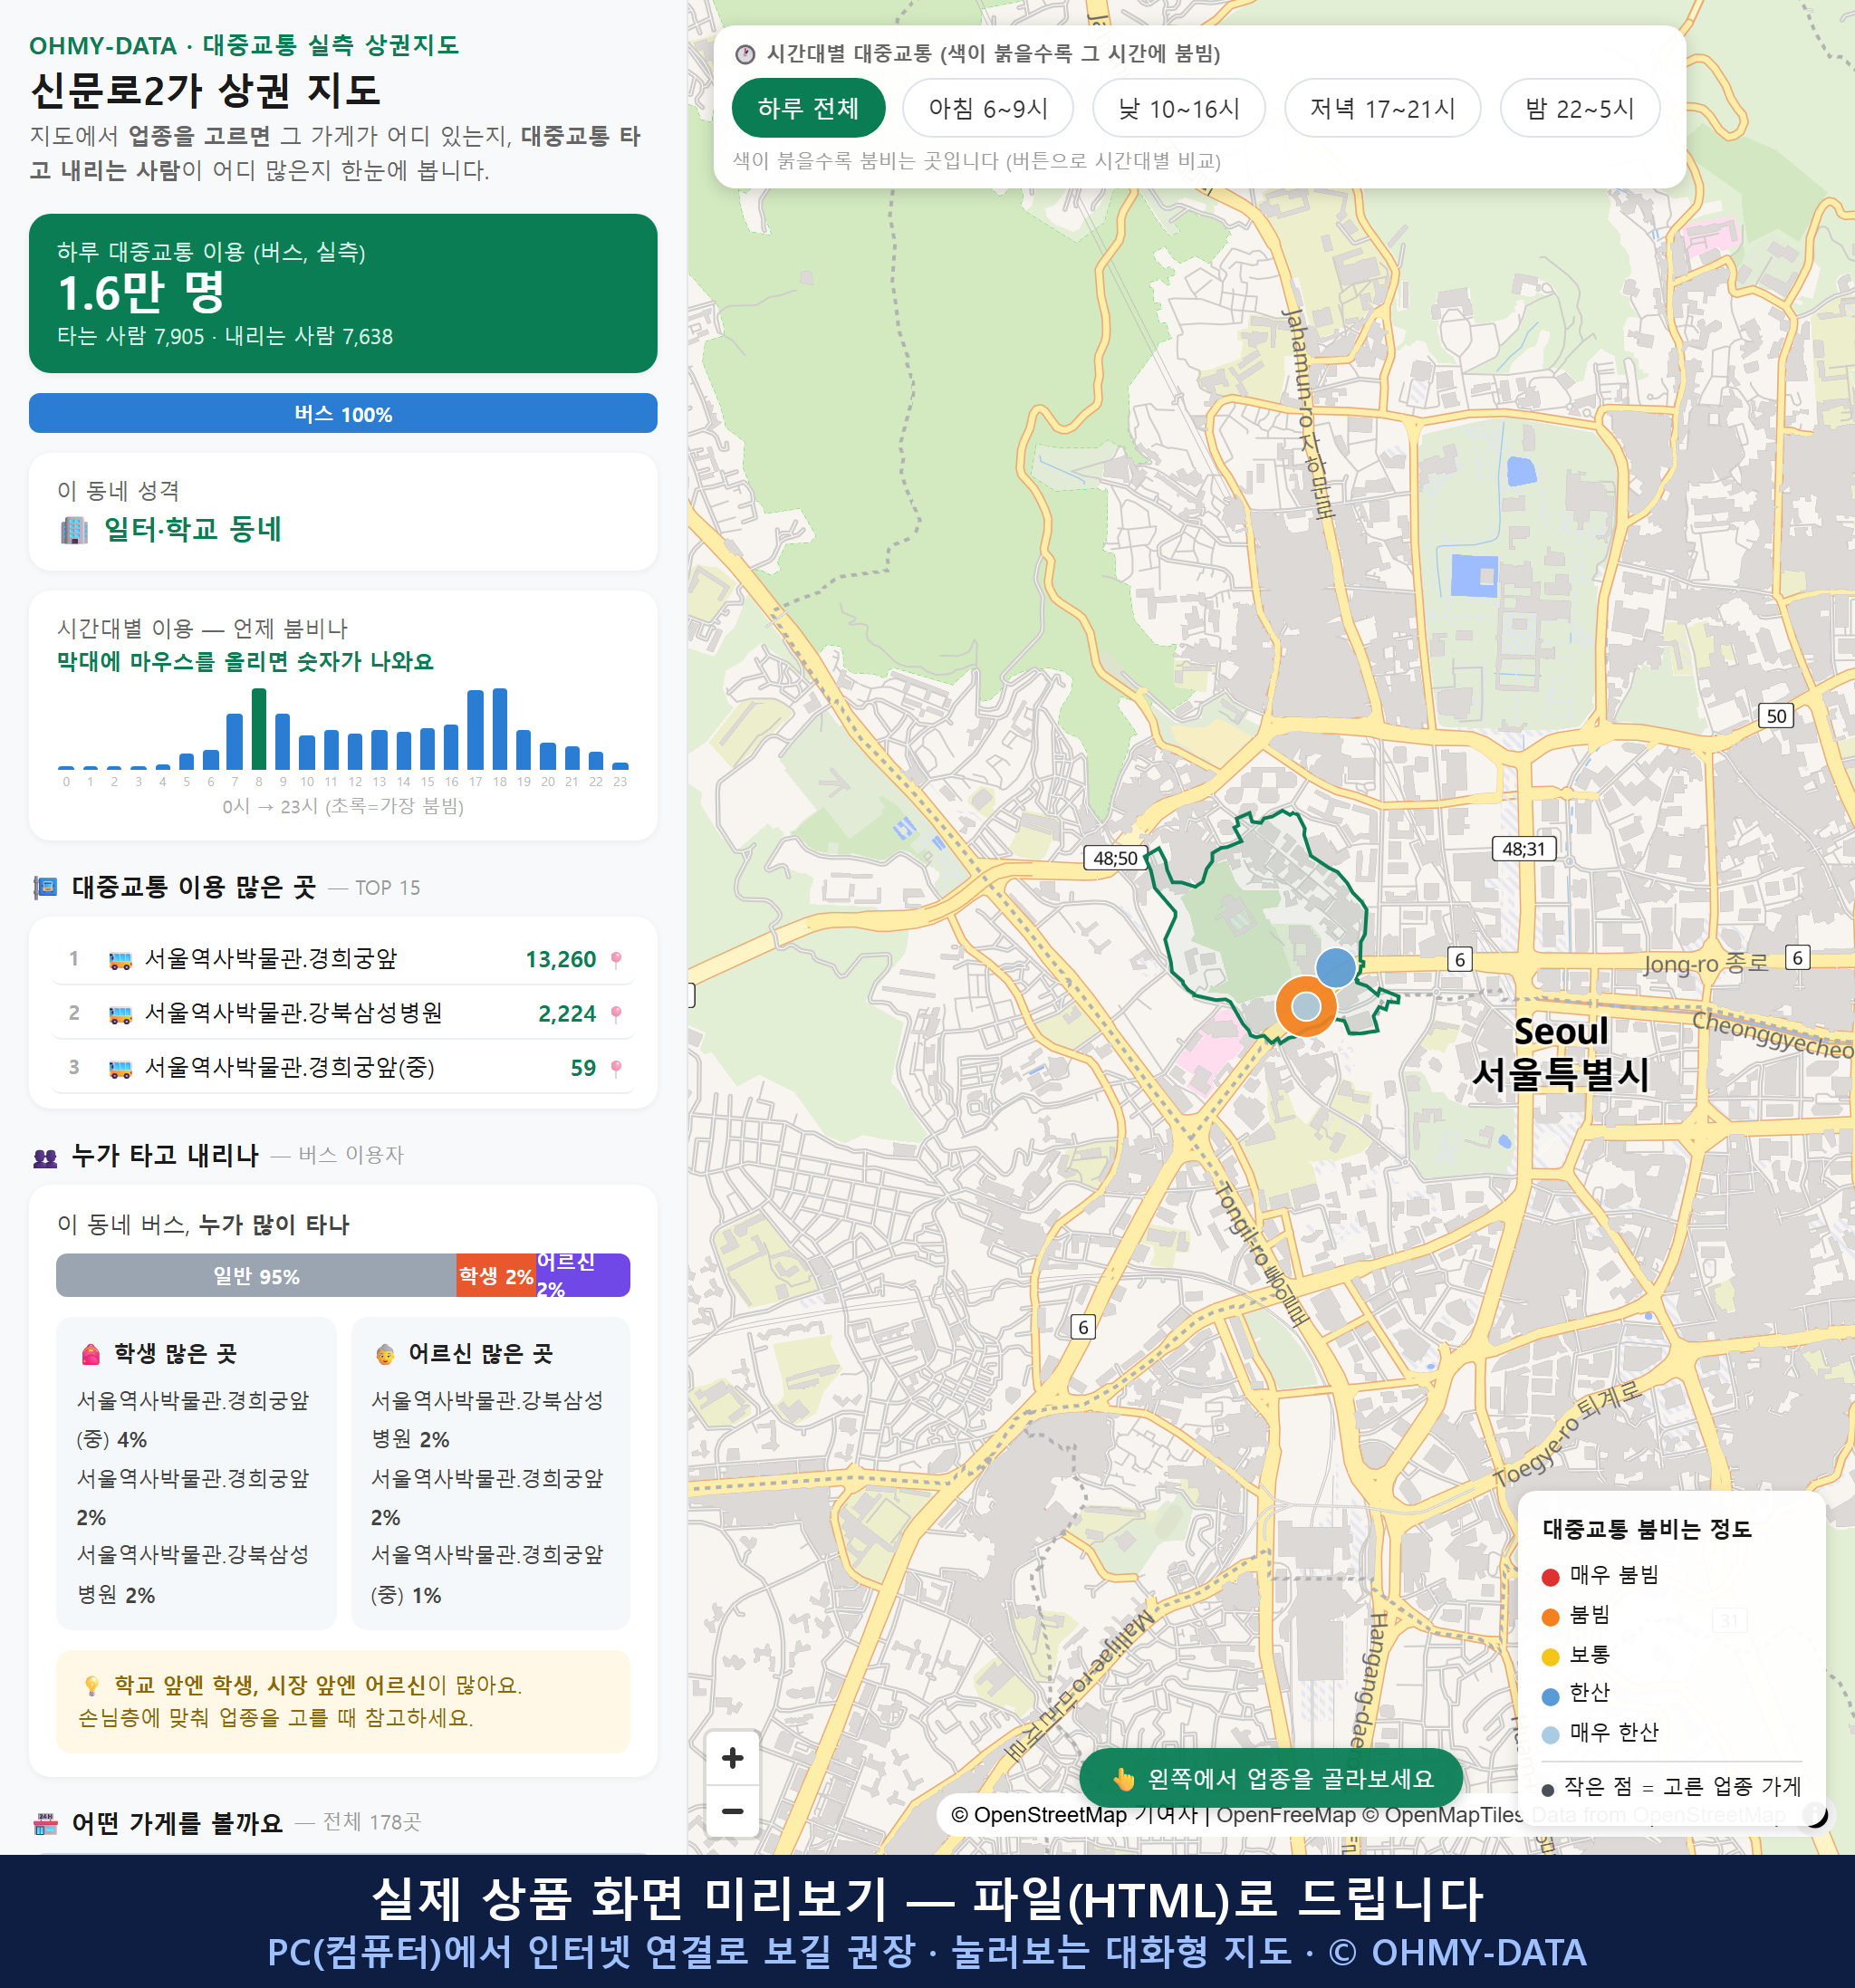Click the blue bus stop marker on map

1335,967
